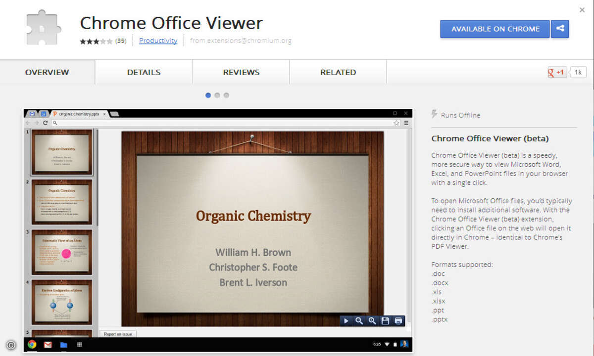
Task: Show the third carousel screenshot dot
Action: click(x=226, y=95)
